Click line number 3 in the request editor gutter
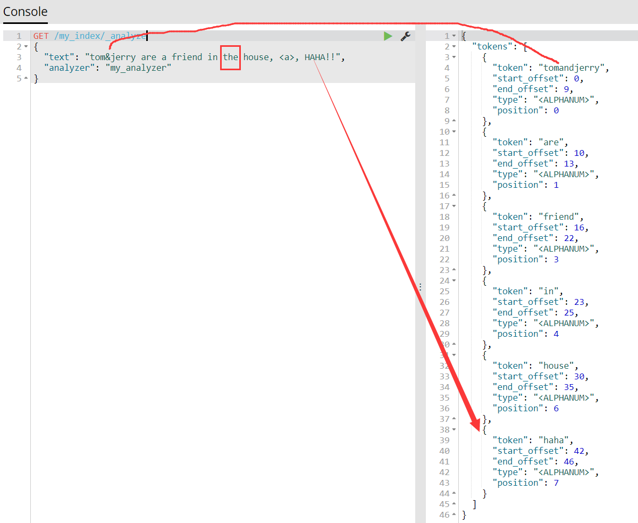The width and height of the screenshot is (638, 523). coord(19,57)
